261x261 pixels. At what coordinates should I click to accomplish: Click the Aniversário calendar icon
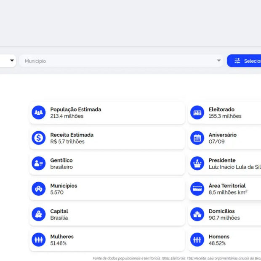pos(197,138)
